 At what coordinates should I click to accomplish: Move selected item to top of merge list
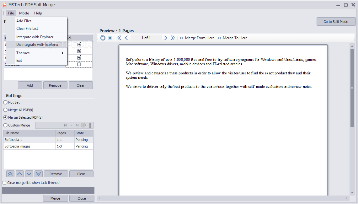click(x=10, y=174)
